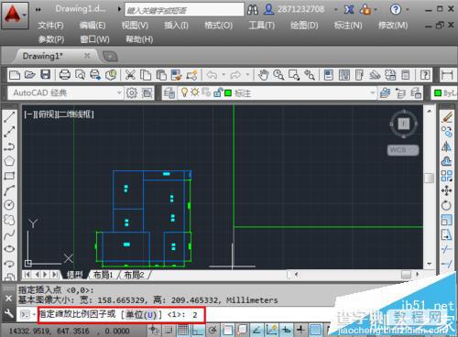Open the AutoCAD 经典 workspace dropdown
Screen dimensions: 458x337
(119, 92)
